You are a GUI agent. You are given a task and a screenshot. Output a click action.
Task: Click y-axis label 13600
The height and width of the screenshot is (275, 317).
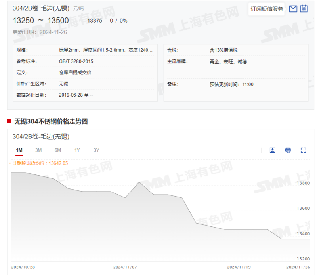[303, 208]
